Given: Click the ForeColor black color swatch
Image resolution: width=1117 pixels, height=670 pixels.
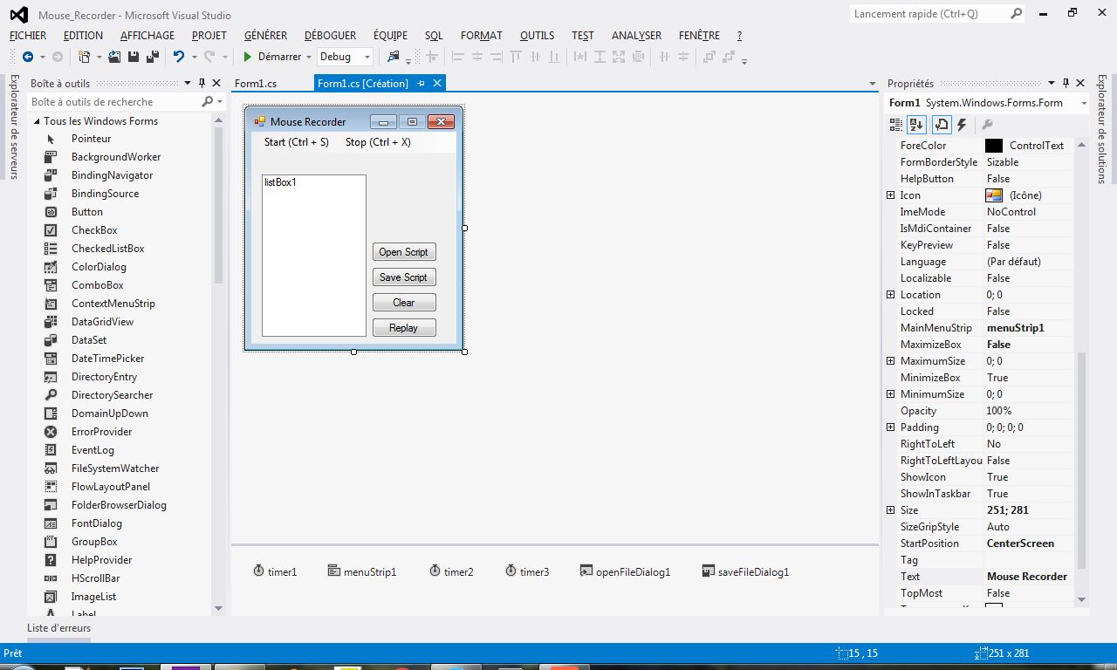Looking at the screenshot, I should [x=994, y=146].
